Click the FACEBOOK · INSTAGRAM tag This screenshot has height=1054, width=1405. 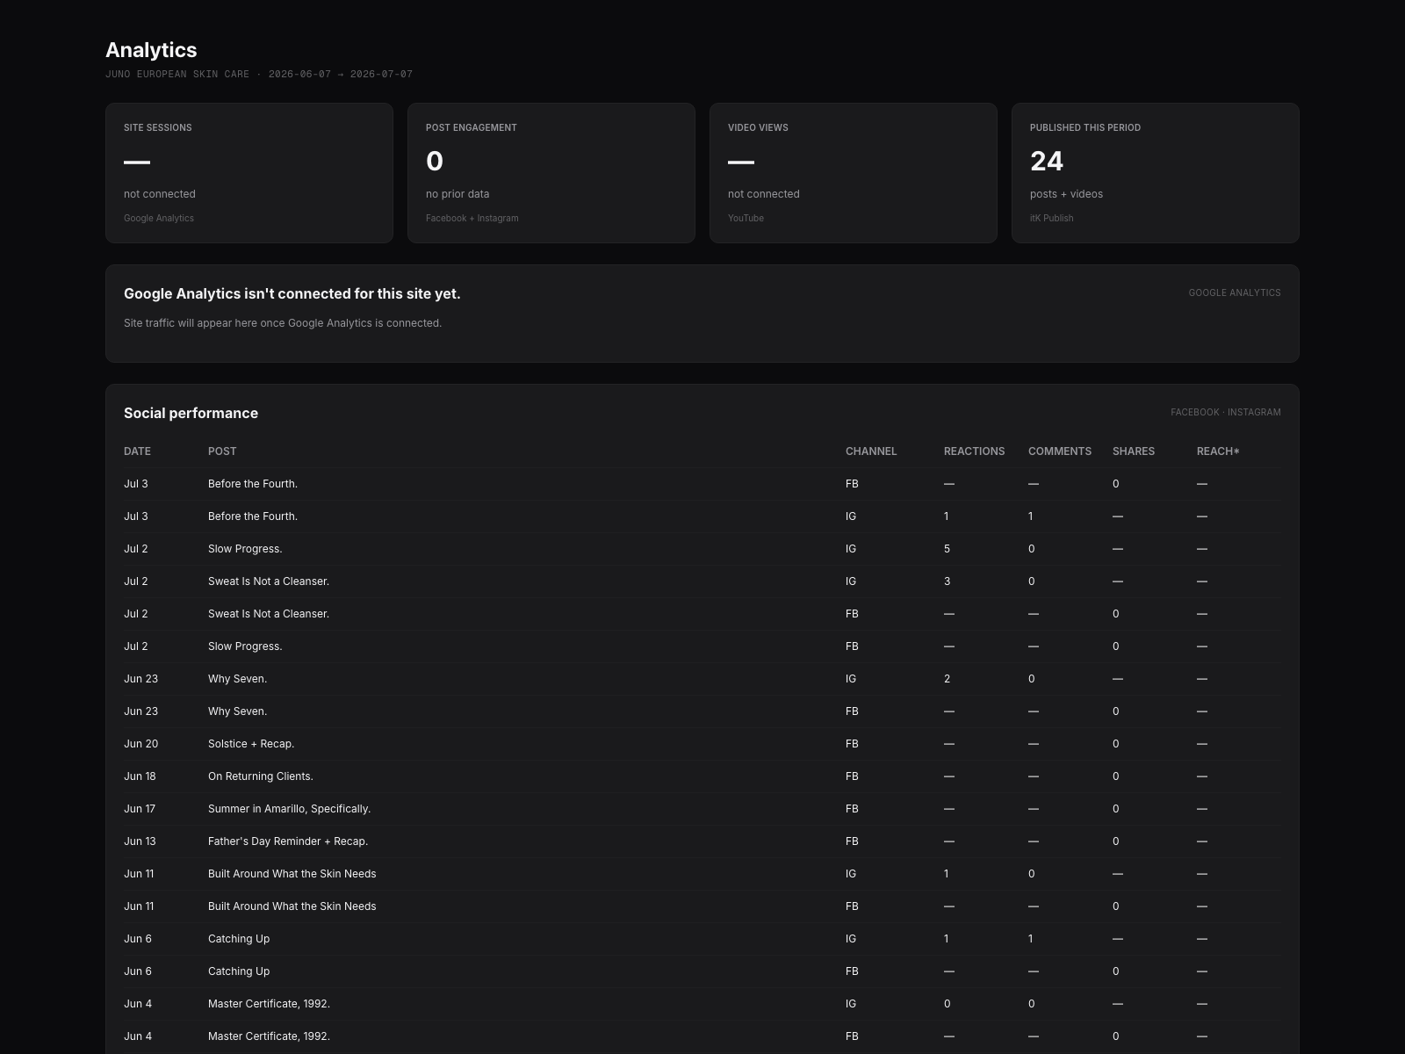click(x=1226, y=412)
